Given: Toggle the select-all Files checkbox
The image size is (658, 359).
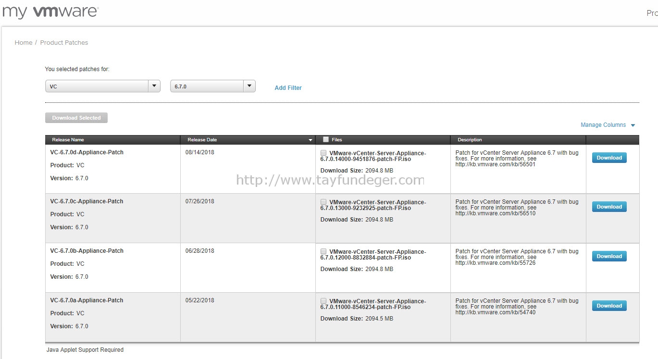Looking at the screenshot, I should (x=326, y=139).
